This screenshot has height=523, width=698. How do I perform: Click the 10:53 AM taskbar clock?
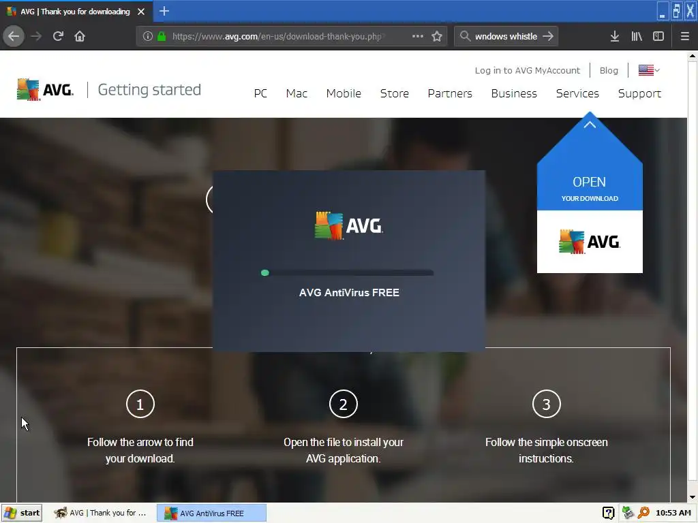click(673, 513)
